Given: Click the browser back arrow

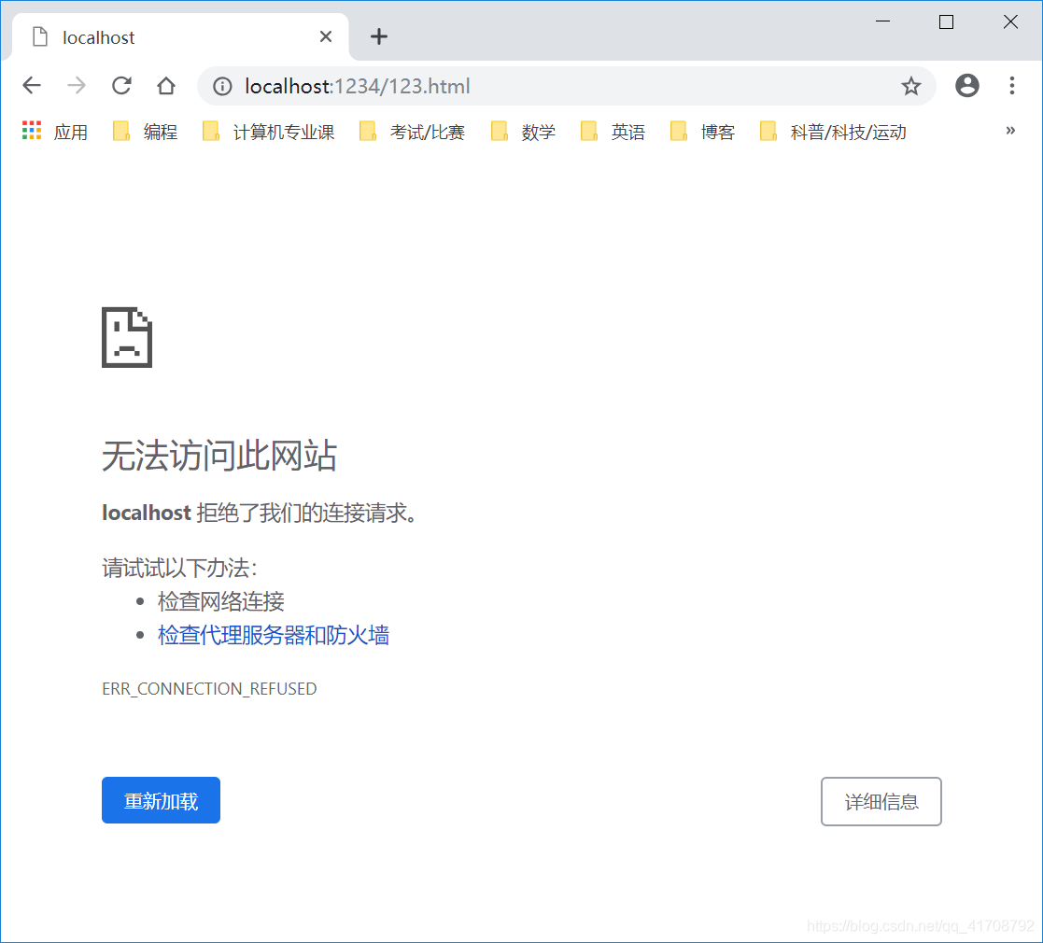Looking at the screenshot, I should (31, 85).
